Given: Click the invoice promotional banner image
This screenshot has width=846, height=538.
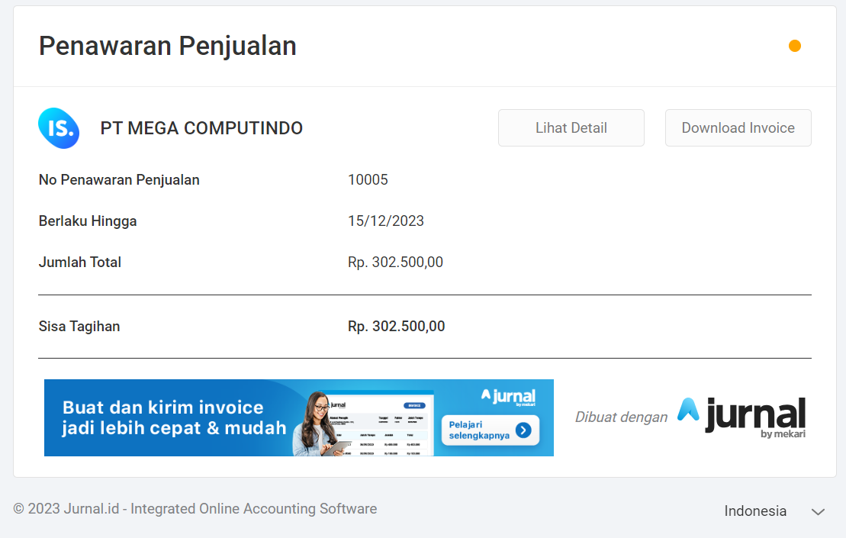Looking at the screenshot, I should pyautogui.click(x=298, y=417).
